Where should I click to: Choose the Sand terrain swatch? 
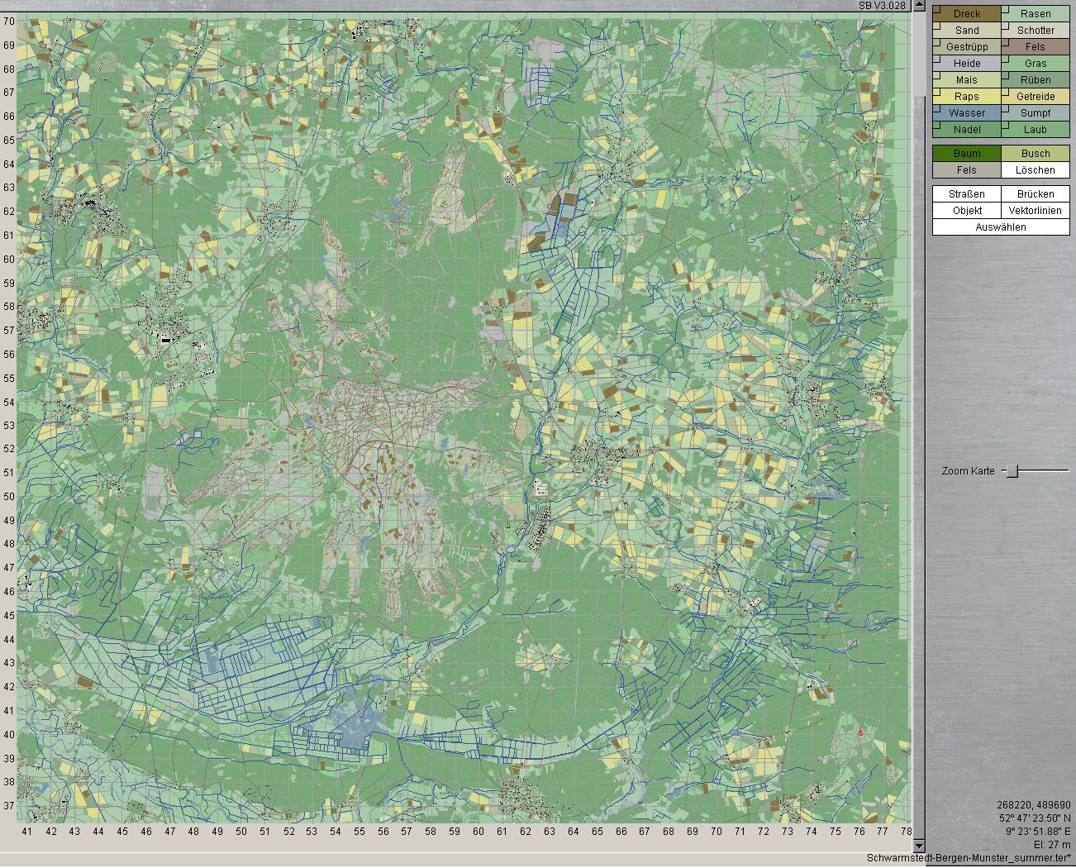[x=967, y=31]
